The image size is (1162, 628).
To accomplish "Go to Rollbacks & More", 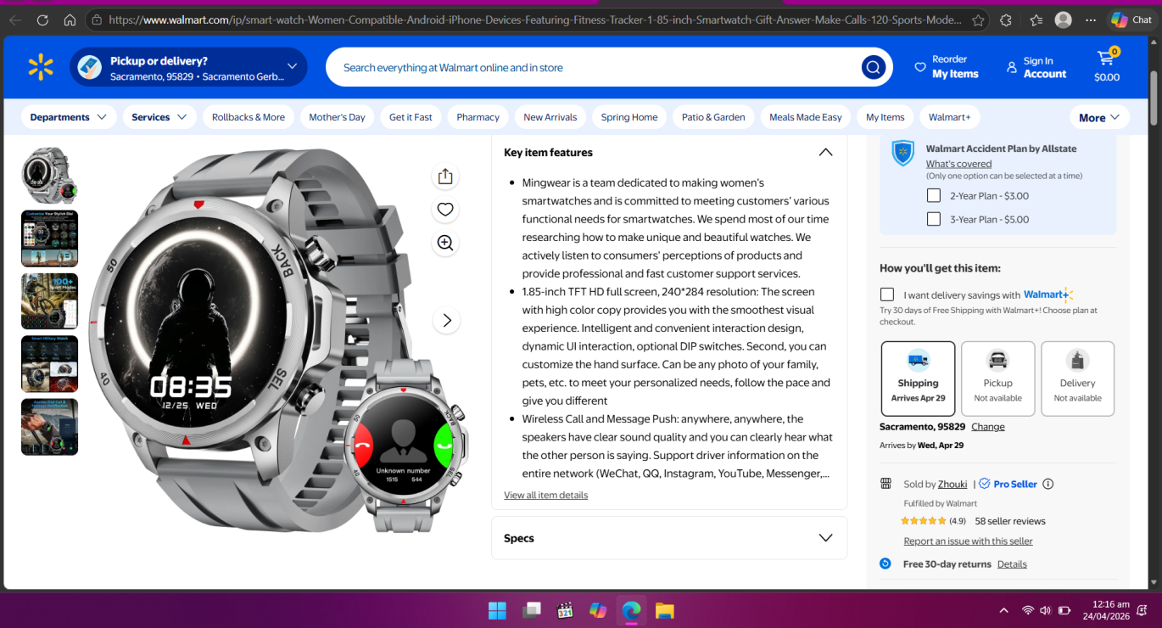I will 248,117.
